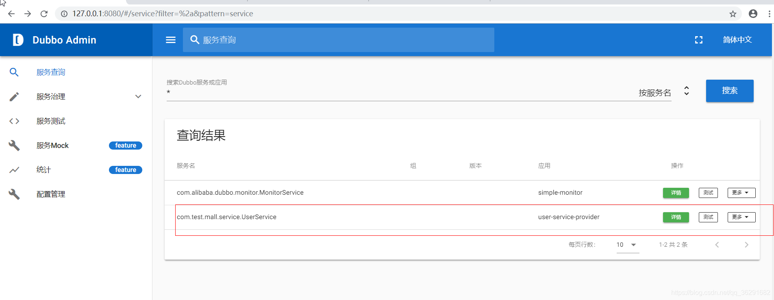Enter fullscreen with the expand icon
Image resolution: width=774 pixels, height=300 pixels.
pyautogui.click(x=699, y=40)
